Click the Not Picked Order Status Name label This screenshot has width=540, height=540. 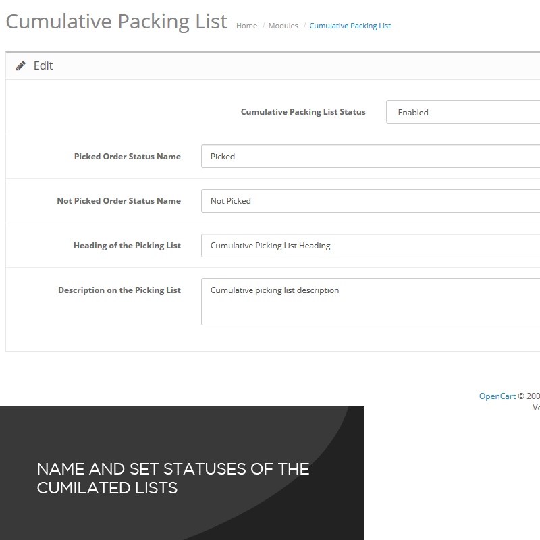coord(119,201)
